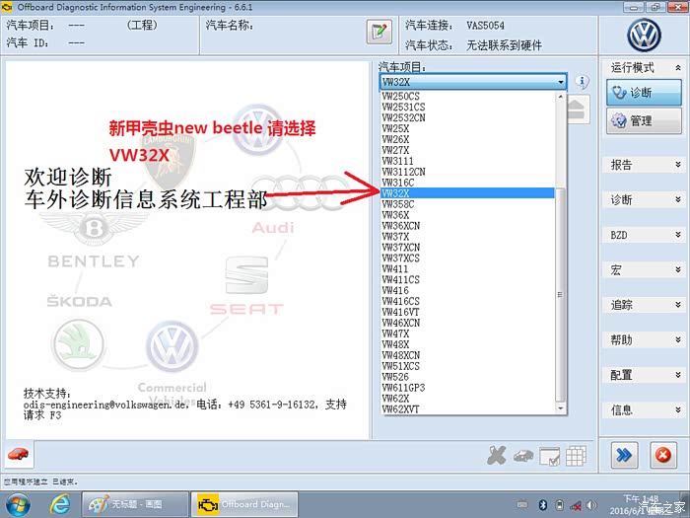690x518 pixels.
Task: Click the crossed wrench tools icon
Action: click(x=497, y=455)
